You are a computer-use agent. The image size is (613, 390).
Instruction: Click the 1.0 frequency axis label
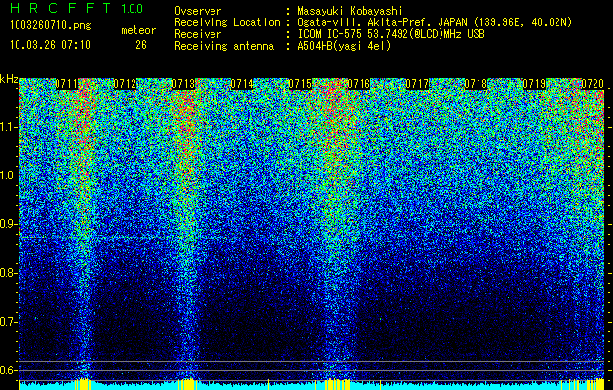9,175
